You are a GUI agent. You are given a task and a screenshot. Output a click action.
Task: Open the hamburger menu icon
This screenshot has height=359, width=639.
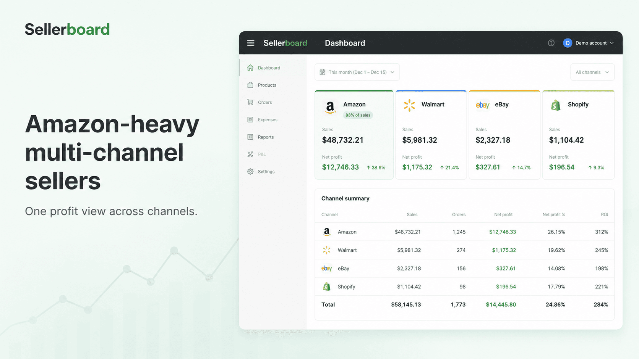251,43
